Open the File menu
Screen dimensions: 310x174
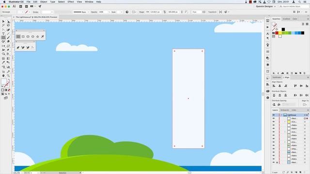pyautogui.click(x=29, y=2)
